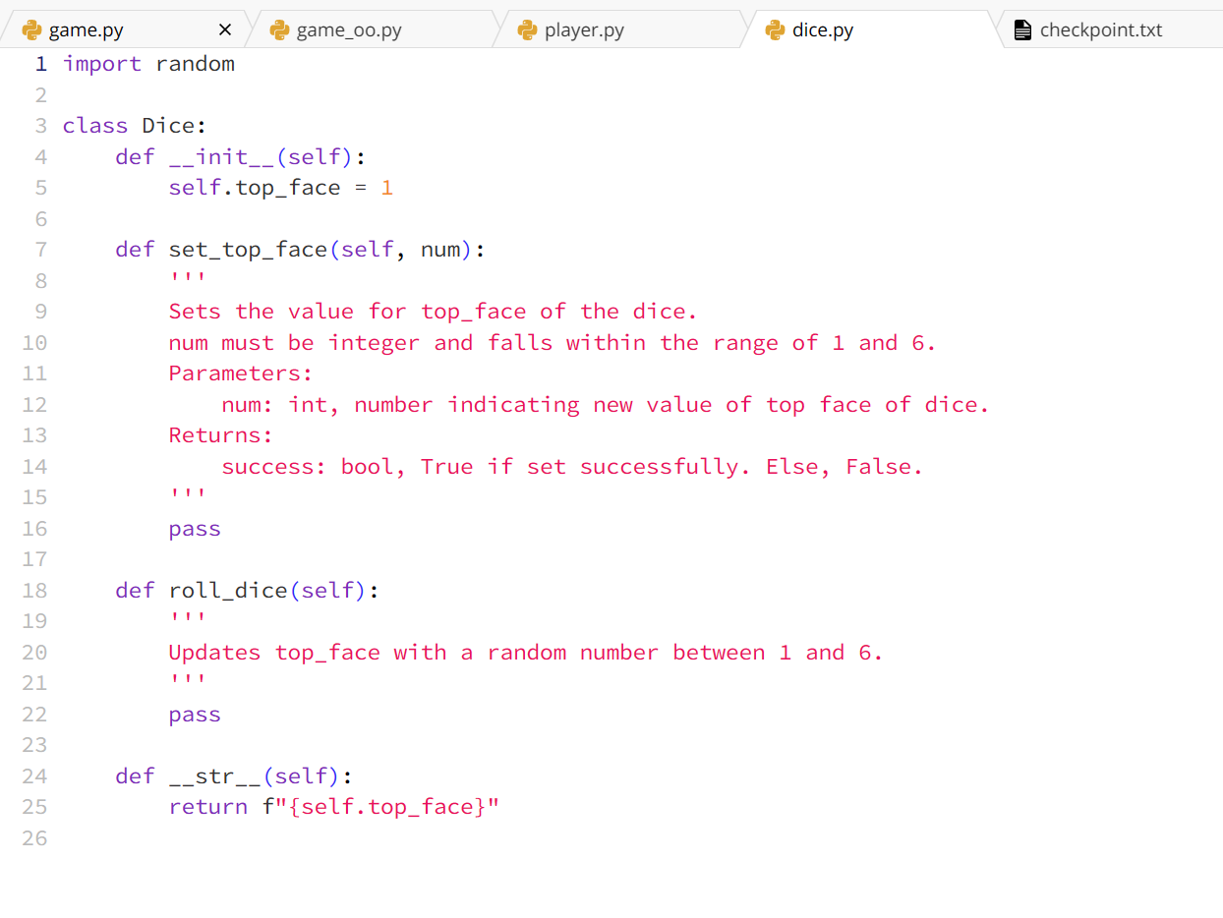Click the Python icon on the game_oo.py tab
The height and width of the screenshot is (918, 1223).
tap(278, 29)
